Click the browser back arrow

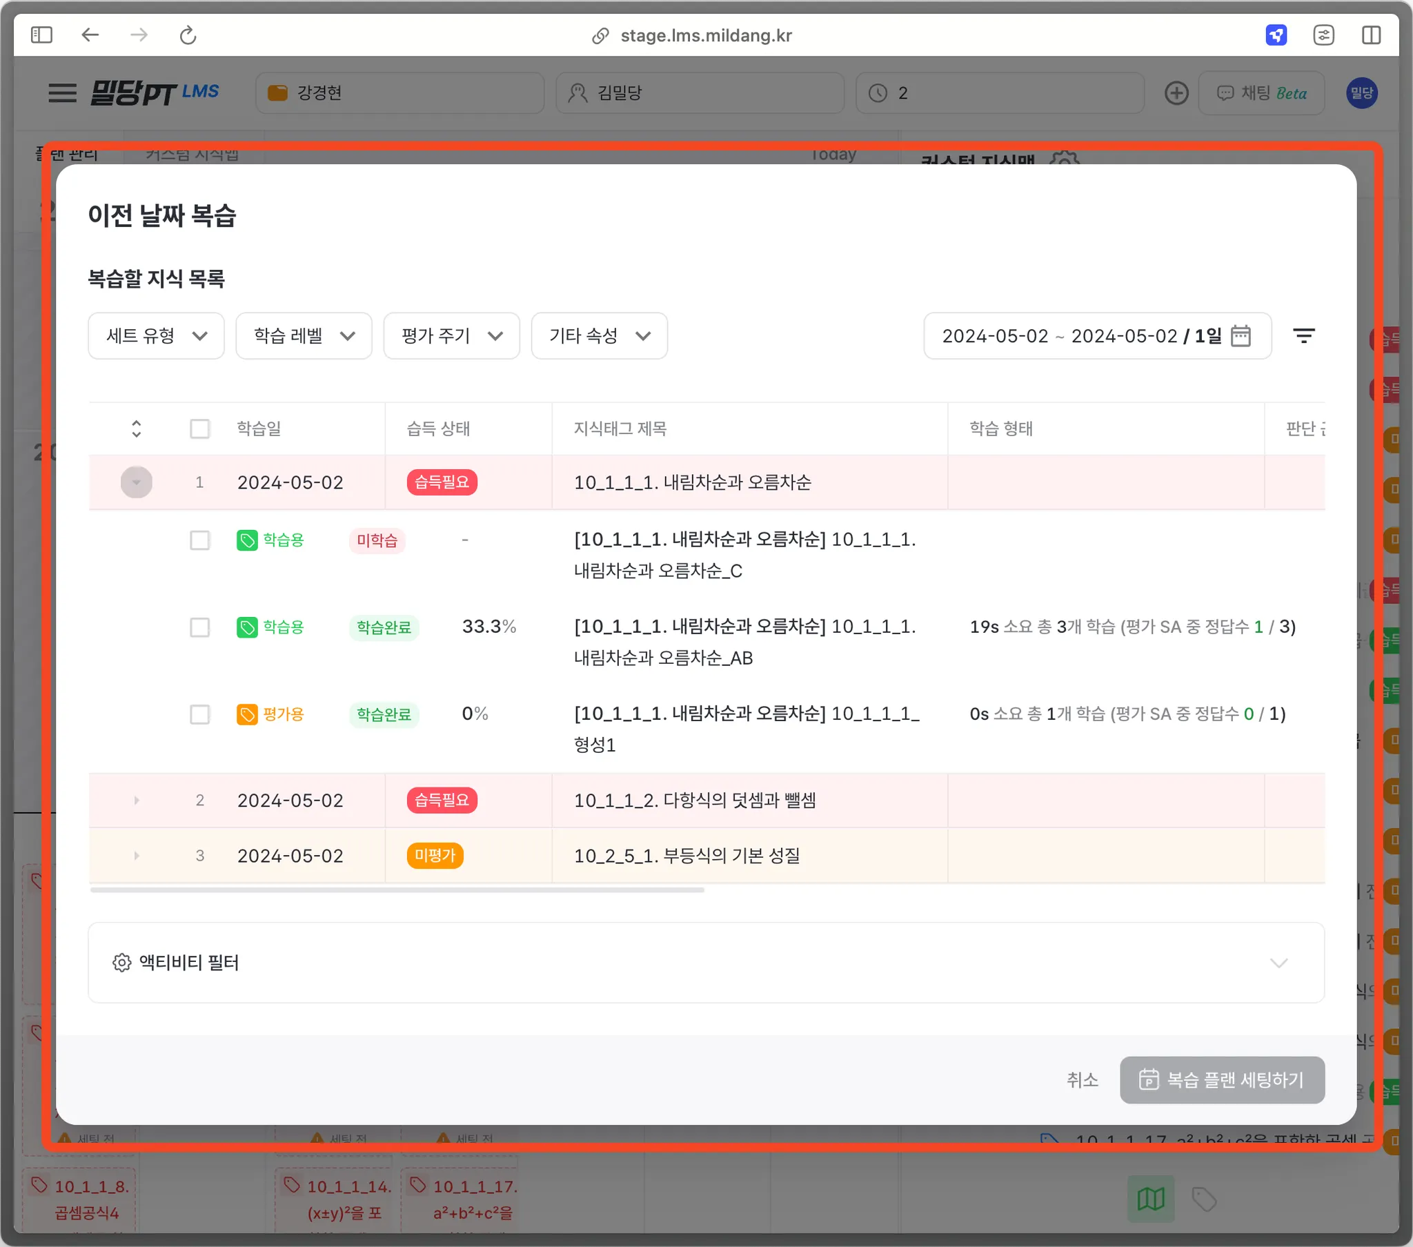(x=90, y=35)
